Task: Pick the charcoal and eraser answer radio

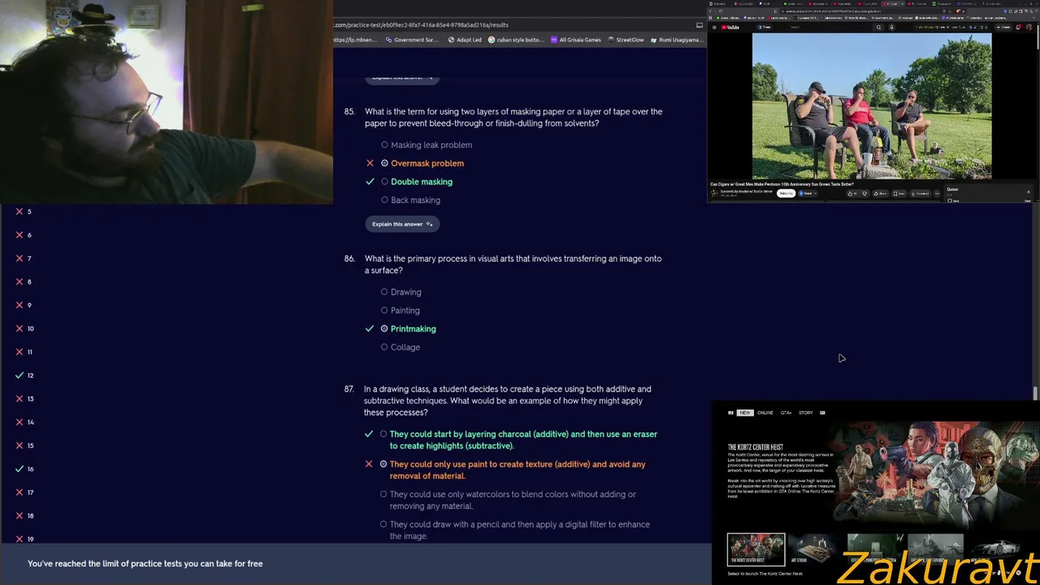Action: [x=383, y=434]
